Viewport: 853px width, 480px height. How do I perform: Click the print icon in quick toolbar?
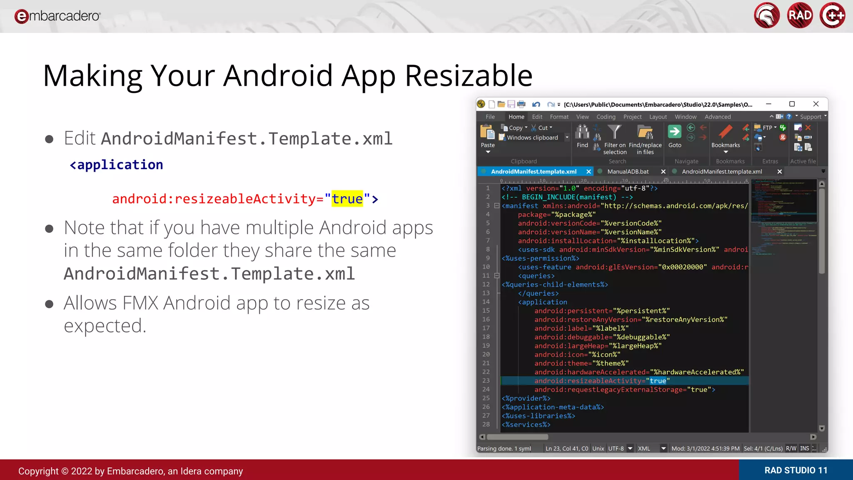[521, 104]
